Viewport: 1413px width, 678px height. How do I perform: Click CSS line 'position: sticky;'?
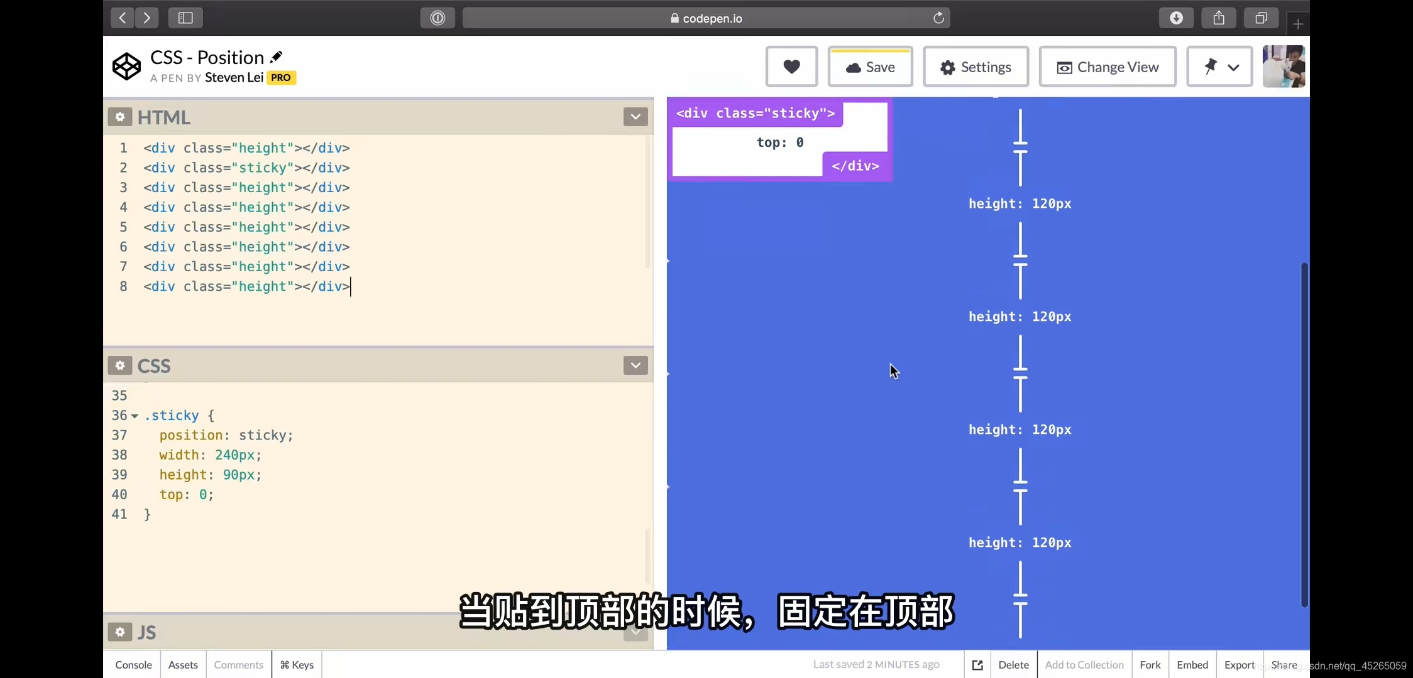226,435
